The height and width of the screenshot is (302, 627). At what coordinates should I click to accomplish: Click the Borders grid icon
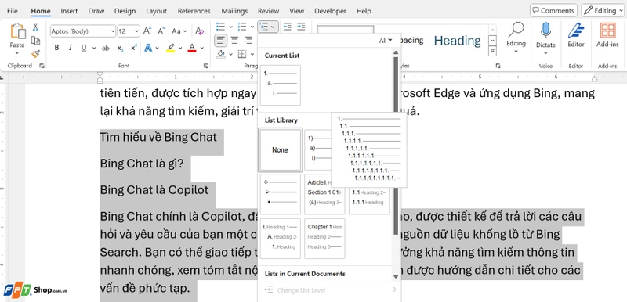pos(242,53)
